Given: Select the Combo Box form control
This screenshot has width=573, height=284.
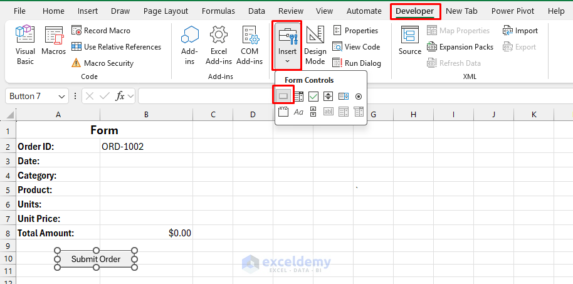Looking at the screenshot, I should pos(298,97).
